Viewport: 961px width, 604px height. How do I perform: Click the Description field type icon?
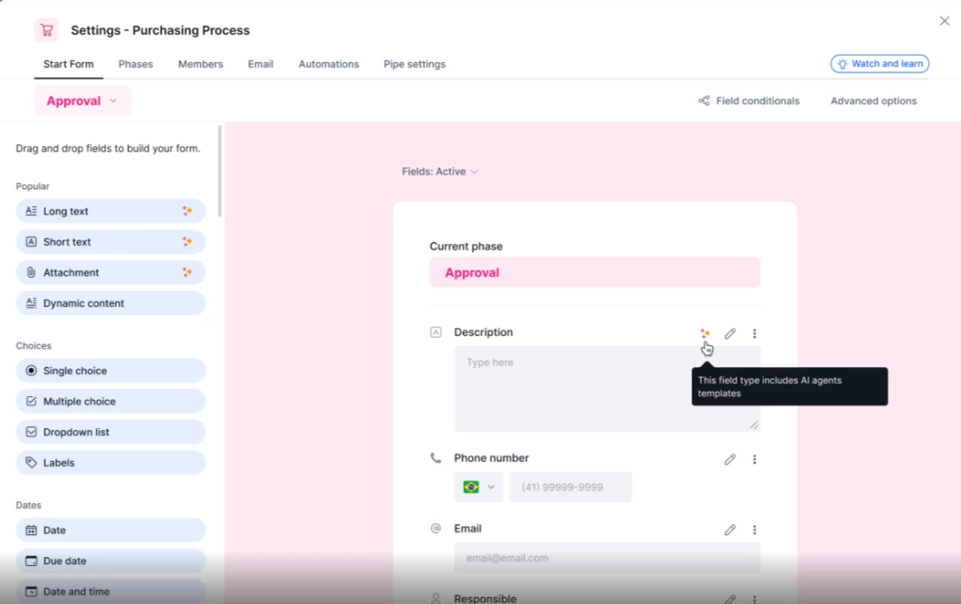pos(436,333)
